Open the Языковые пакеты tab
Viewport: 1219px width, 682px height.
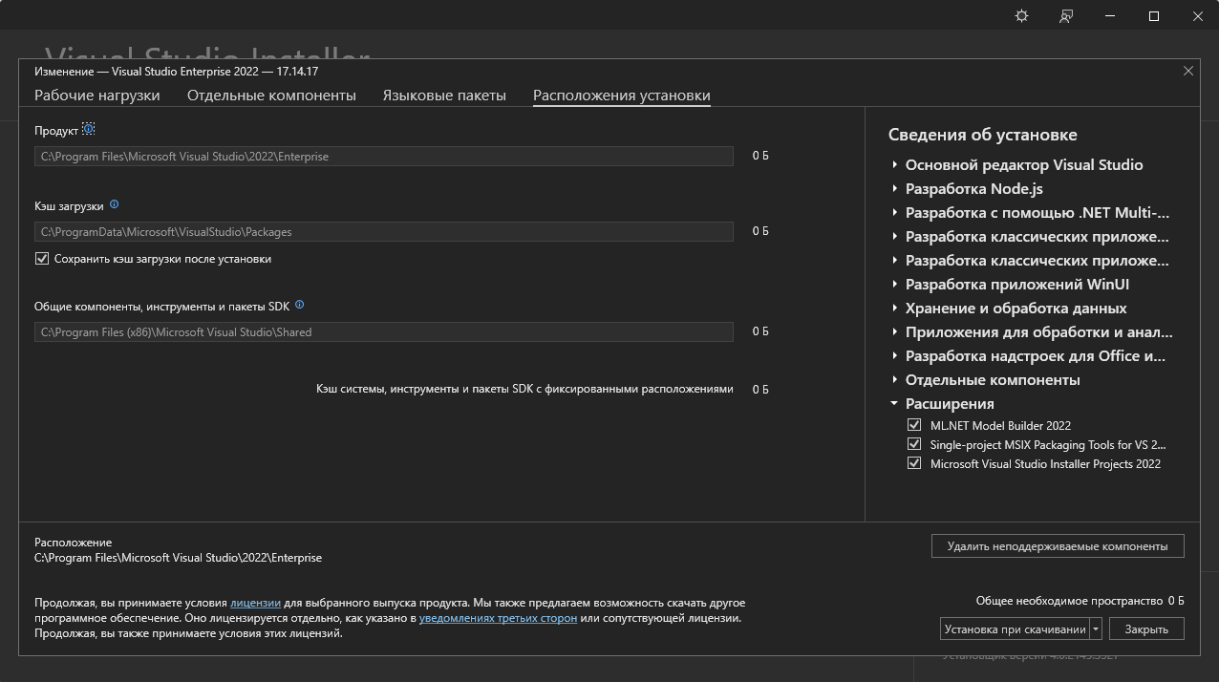444,96
